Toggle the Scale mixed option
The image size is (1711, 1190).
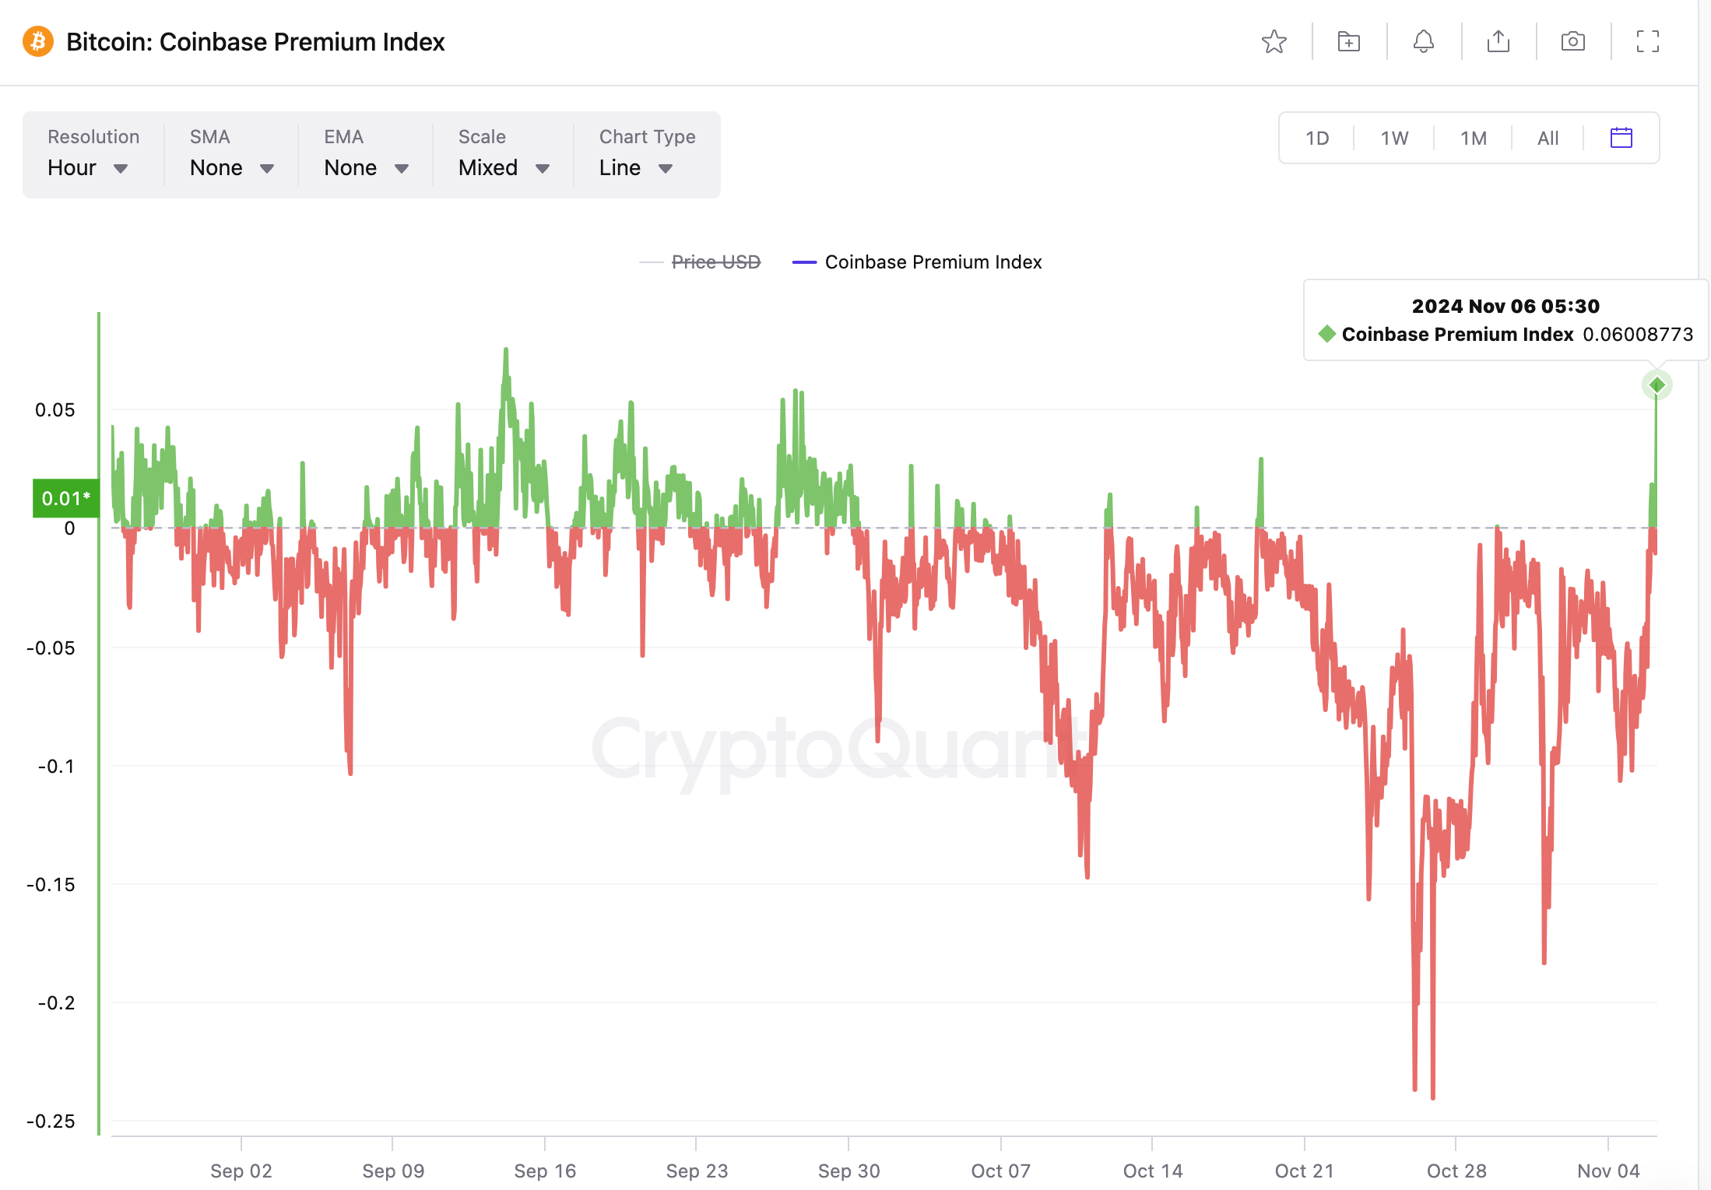pyautogui.click(x=504, y=167)
